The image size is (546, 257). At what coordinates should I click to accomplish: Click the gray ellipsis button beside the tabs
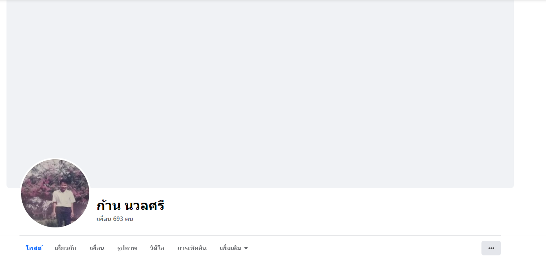[491, 248]
